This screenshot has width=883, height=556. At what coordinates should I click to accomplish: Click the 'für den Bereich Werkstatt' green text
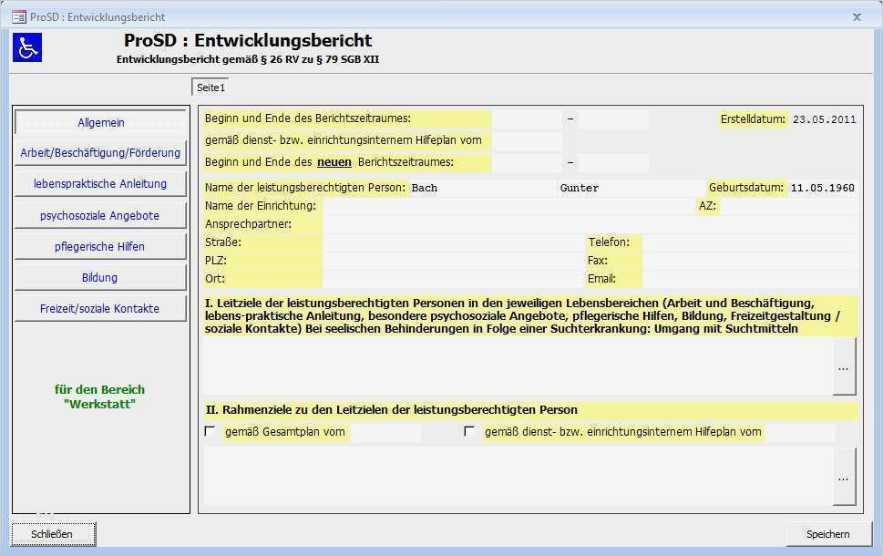(99, 396)
